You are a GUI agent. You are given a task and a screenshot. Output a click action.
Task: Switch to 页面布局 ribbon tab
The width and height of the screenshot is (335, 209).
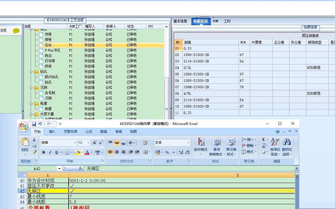pos(71,132)
